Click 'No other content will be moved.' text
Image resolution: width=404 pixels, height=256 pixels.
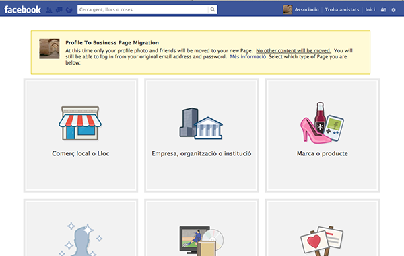[294, 50]
